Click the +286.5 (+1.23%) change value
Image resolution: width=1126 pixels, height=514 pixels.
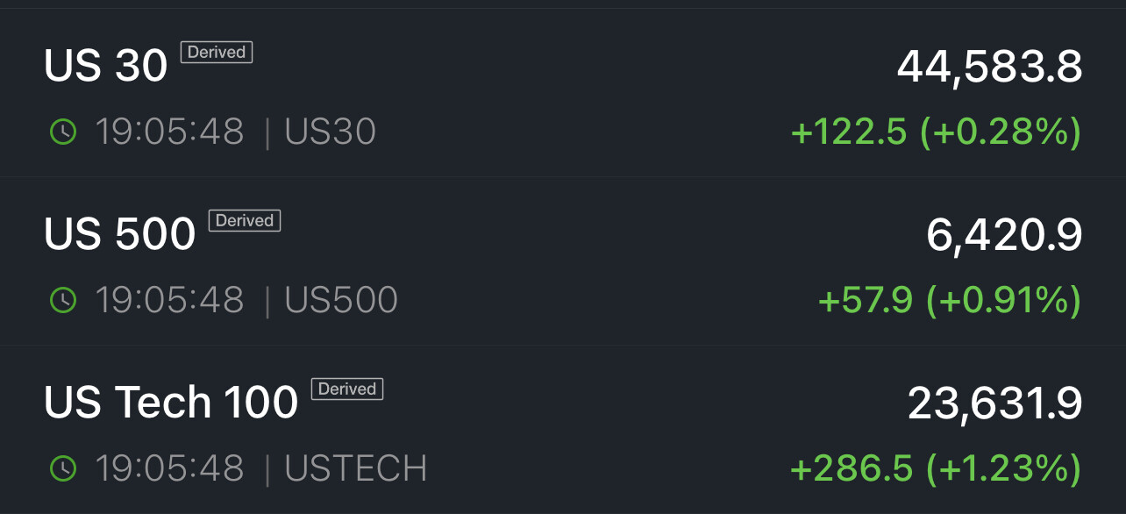click(x=936, y=469)
